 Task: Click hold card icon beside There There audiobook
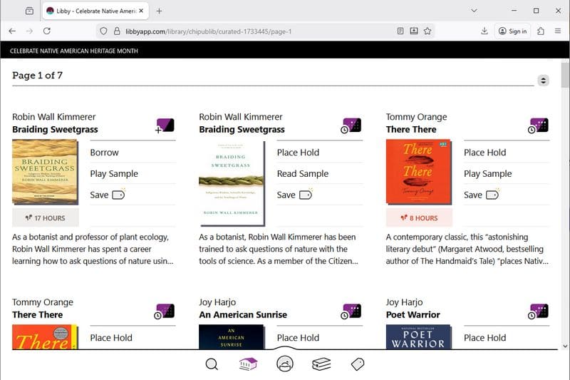pyautogui.click(x=538, y=126)
